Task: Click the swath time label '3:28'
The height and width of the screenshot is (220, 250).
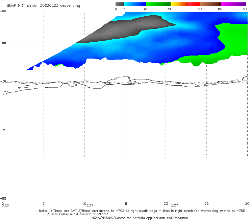Action: pos(5,205)
